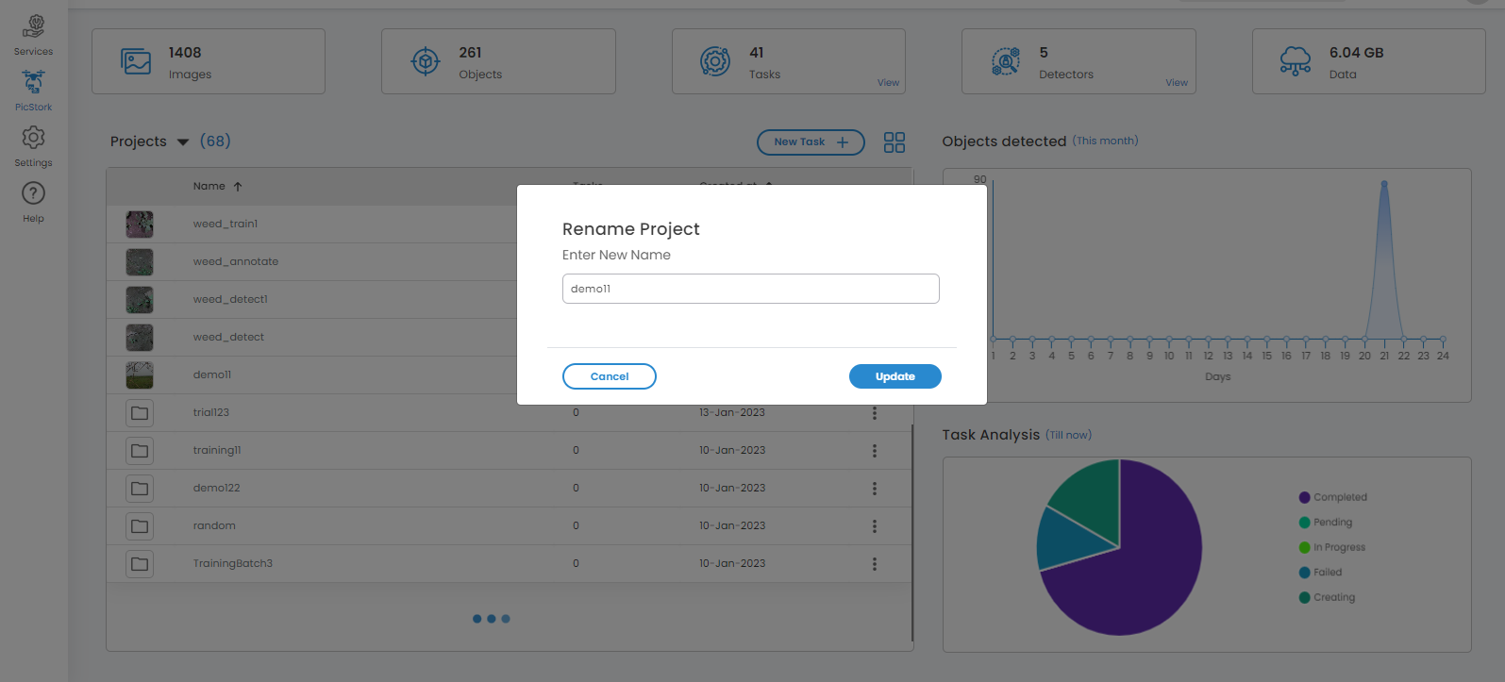Click the Images card icon
1505x682 pixels.
pos(136,62)
